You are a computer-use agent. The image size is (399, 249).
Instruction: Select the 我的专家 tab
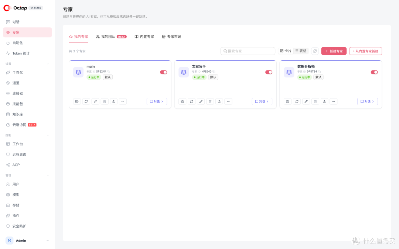79,37
